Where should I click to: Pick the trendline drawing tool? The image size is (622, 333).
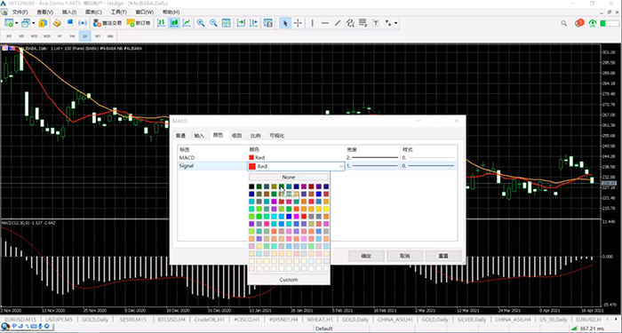click(x=338, y=23)
